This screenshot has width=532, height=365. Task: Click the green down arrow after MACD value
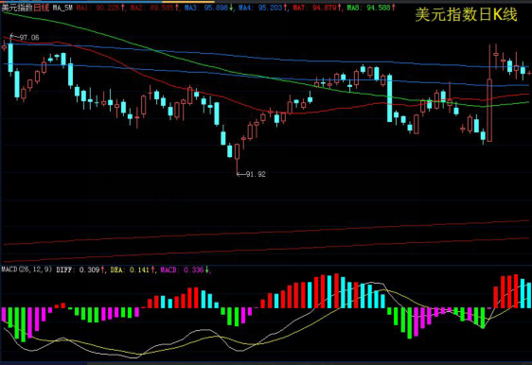[206, 269]
